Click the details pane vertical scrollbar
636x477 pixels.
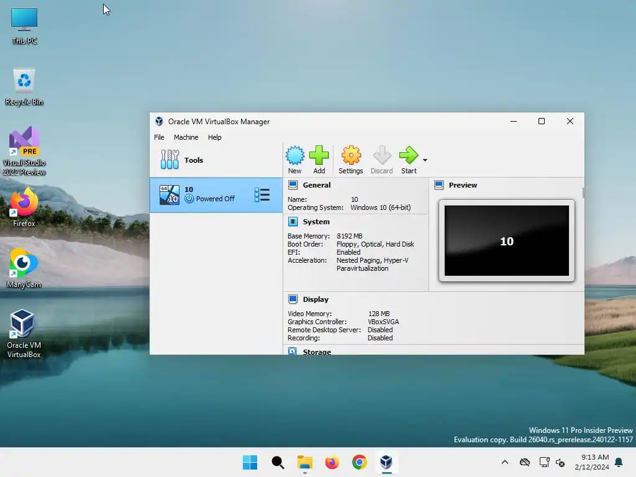click(x=583, y=193)
